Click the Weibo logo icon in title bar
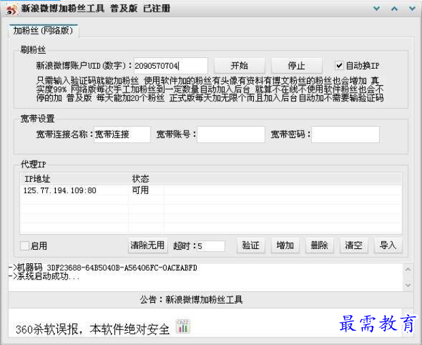Viewport: 422px width, 345px height. tap(12, 10)
